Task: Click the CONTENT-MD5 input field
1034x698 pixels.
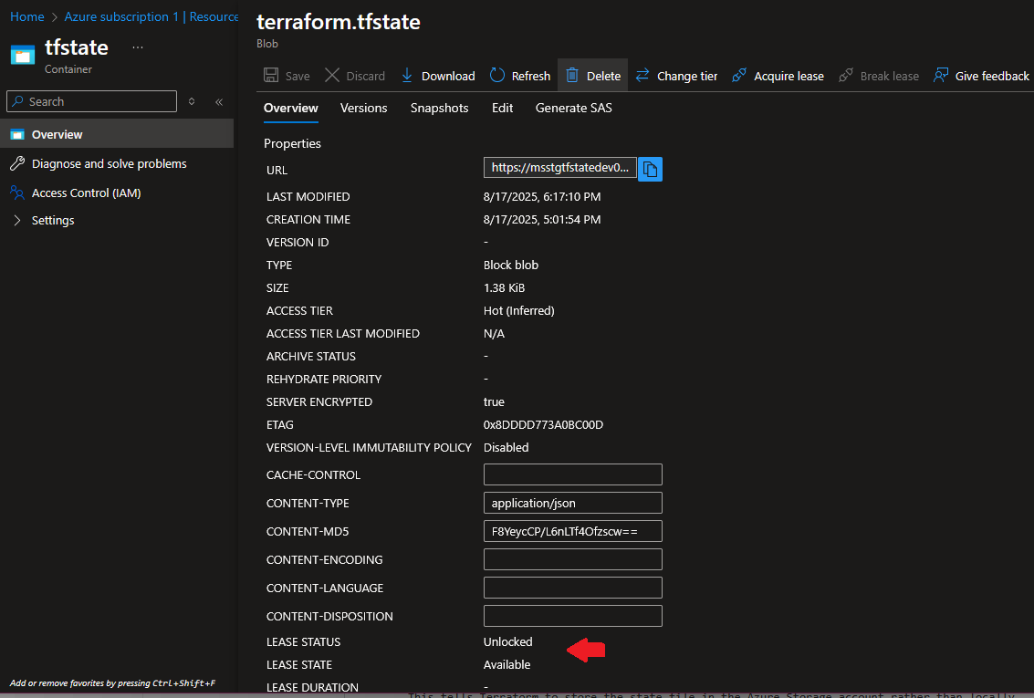Action: click(572, 531)
